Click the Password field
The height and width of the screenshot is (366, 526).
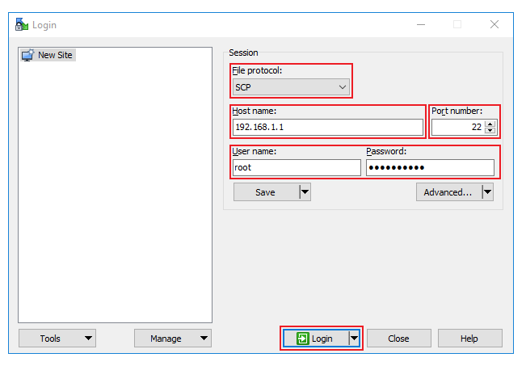point(429,167)
